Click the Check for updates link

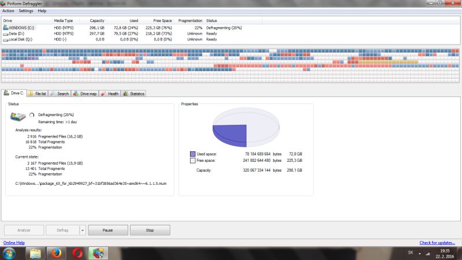tap(437, 243)
